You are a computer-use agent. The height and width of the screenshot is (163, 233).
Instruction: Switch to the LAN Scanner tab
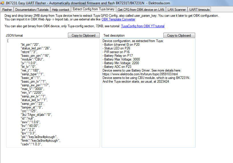(176, 10)
